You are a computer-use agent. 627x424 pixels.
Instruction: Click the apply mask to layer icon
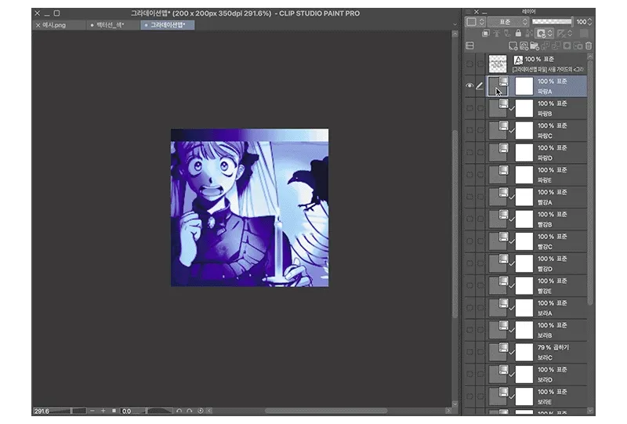click(x=578, y=46)
